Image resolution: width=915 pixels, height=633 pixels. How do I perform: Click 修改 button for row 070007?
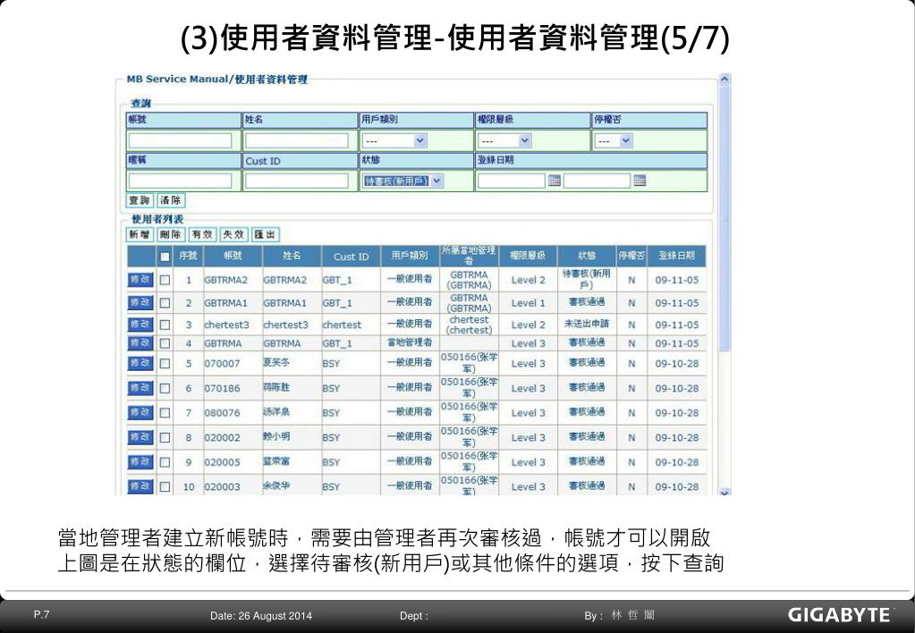[x=140, y=363]
